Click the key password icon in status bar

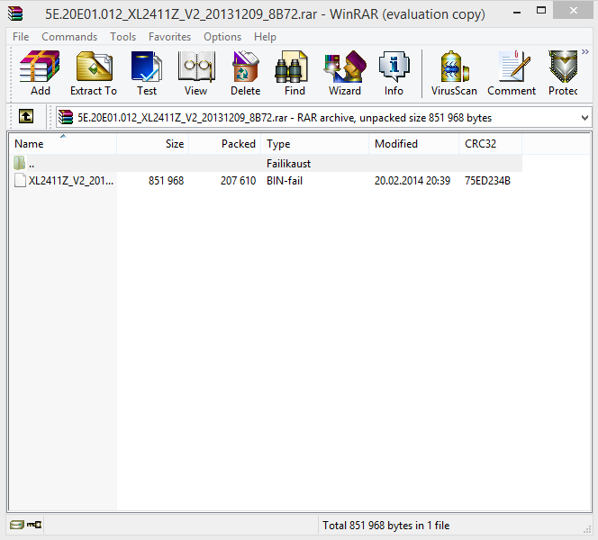[x=34, y=525]
